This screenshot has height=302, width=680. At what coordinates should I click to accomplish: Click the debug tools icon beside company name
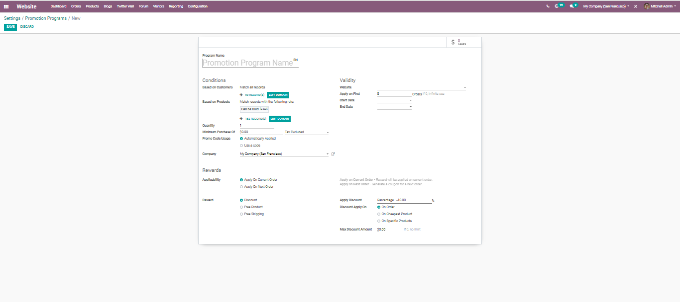[x=636, y=6]
